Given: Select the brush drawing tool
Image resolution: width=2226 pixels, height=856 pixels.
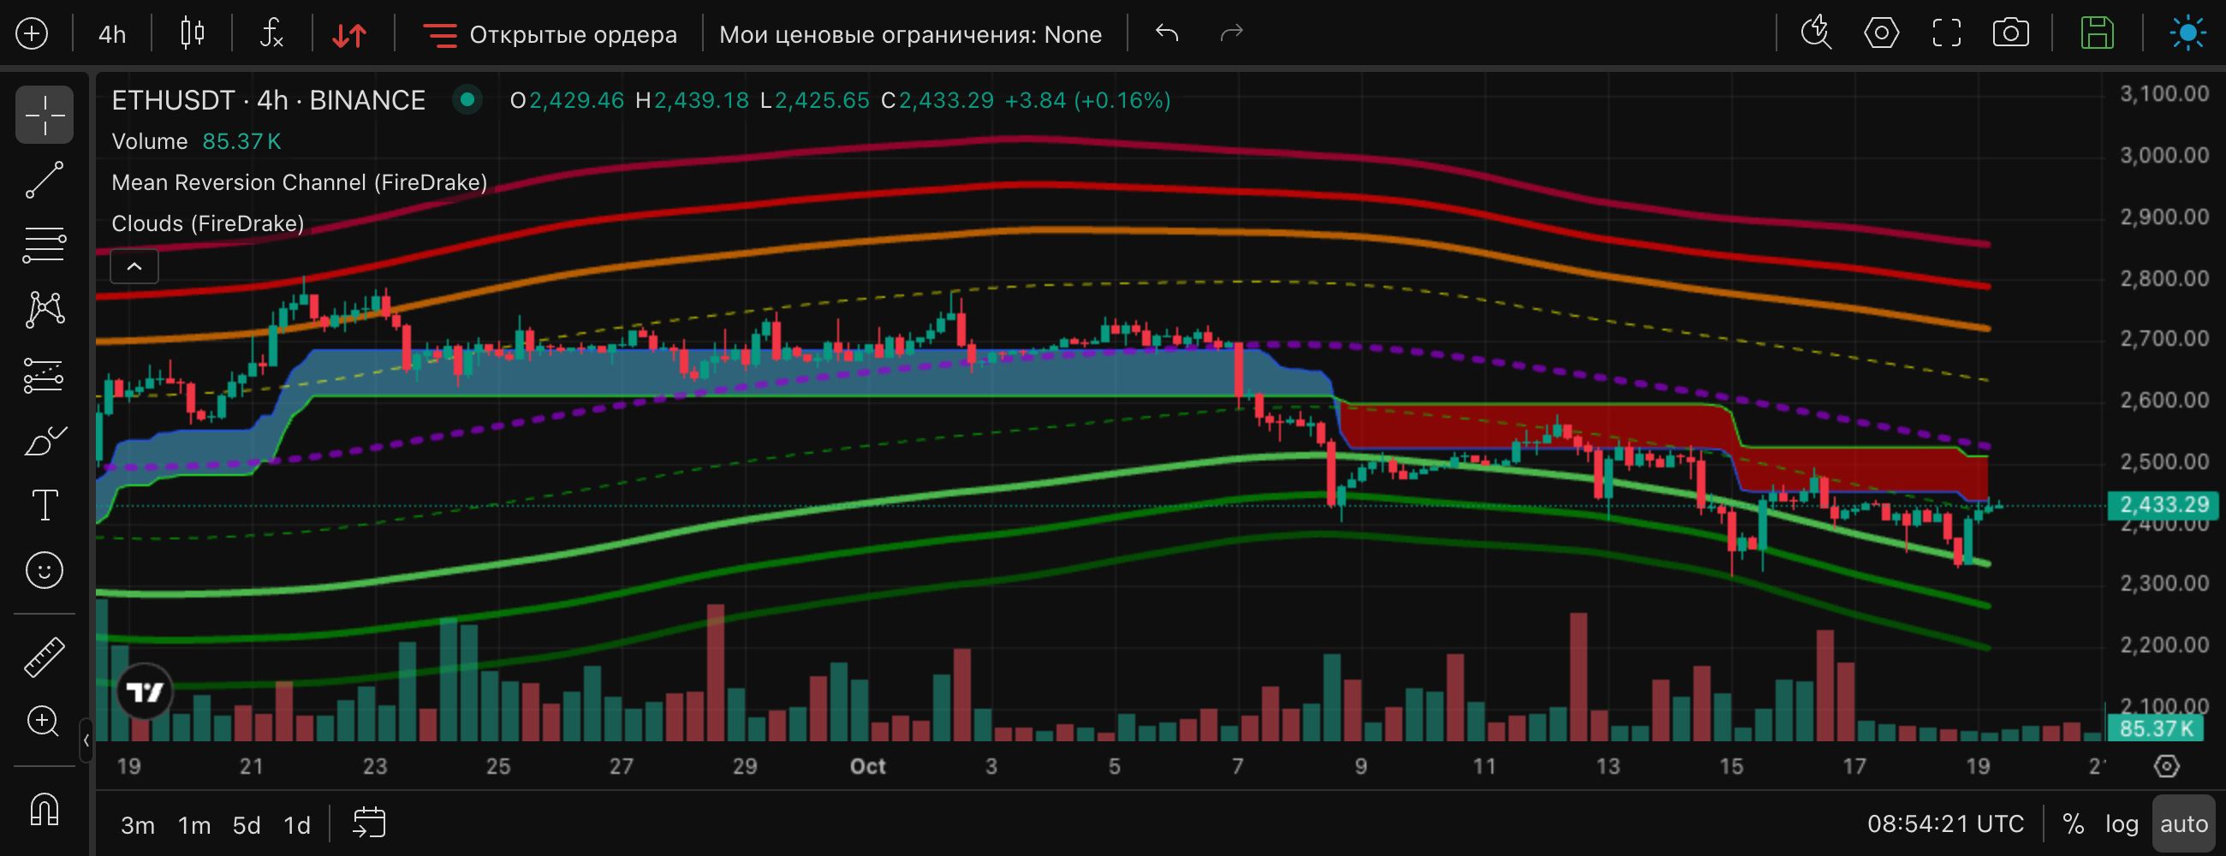Looking at the screenshot, I should [x=44, y=441].
